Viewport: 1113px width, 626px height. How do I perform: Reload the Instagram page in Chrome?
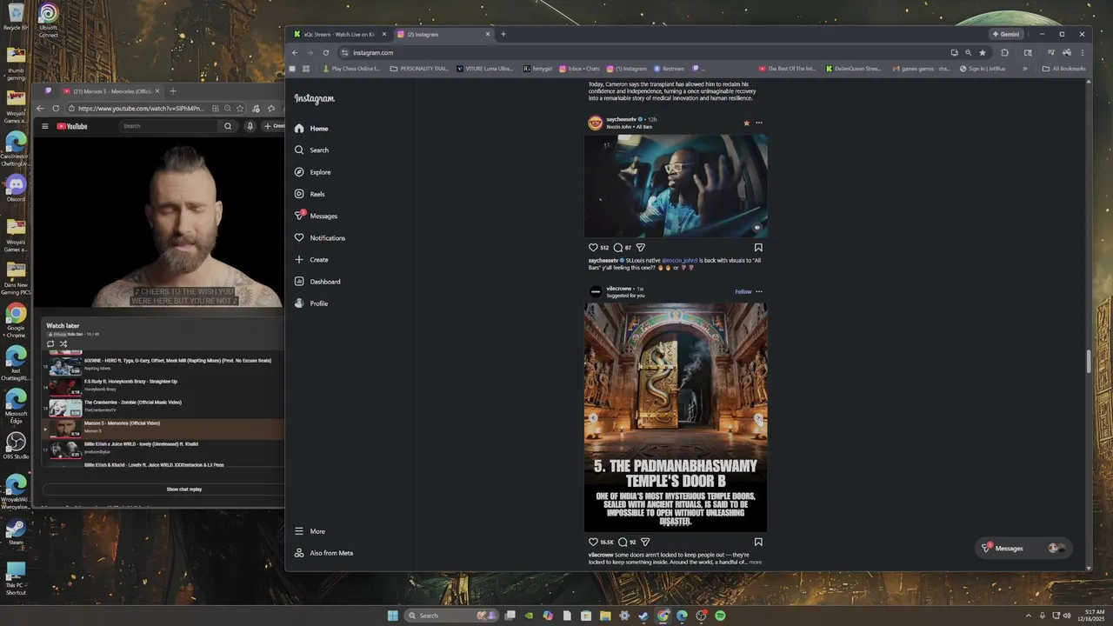click(326, 52)
